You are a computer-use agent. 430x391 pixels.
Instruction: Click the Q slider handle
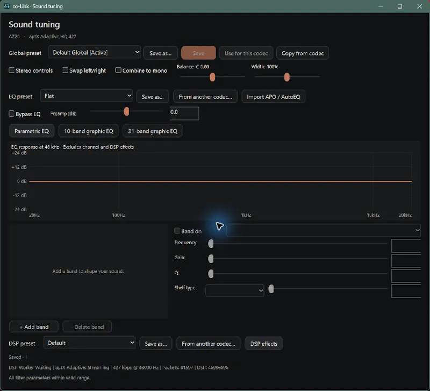[211, 274]
